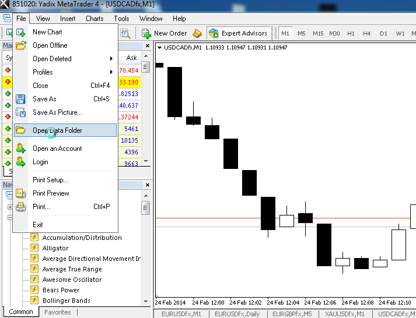
Task: Select the M15 timeframe button
Action: click(318, 34)
